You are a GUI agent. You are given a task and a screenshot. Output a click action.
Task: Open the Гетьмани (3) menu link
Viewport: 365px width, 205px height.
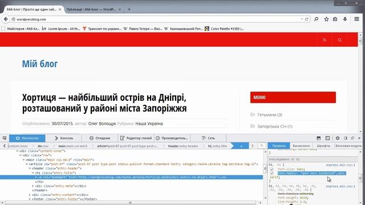(x=270, y=114)
